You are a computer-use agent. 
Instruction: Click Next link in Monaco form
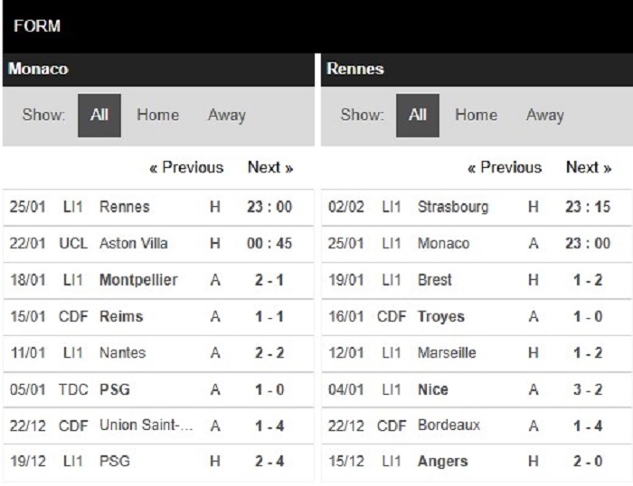[270, 167]
